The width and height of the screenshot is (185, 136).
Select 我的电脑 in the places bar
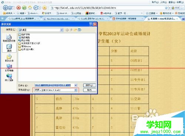[x=9, y=68]
